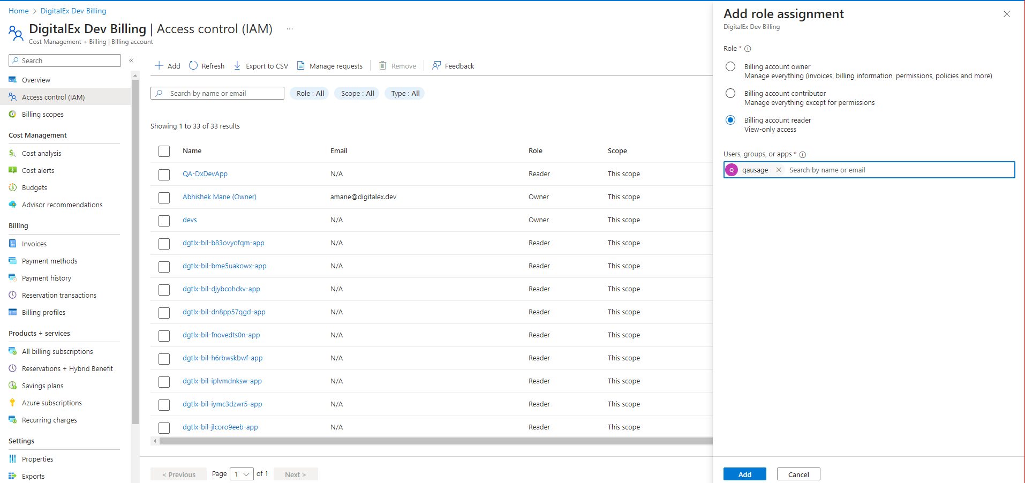
Task: Collapse the left sidebar with the double chevron
Action: coord(131,61)
